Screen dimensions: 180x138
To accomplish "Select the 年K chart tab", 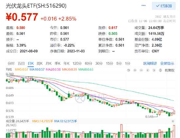I will tap(66, 63).
